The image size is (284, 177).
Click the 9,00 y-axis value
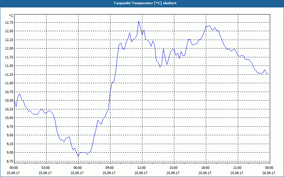(x=11, y=153)
